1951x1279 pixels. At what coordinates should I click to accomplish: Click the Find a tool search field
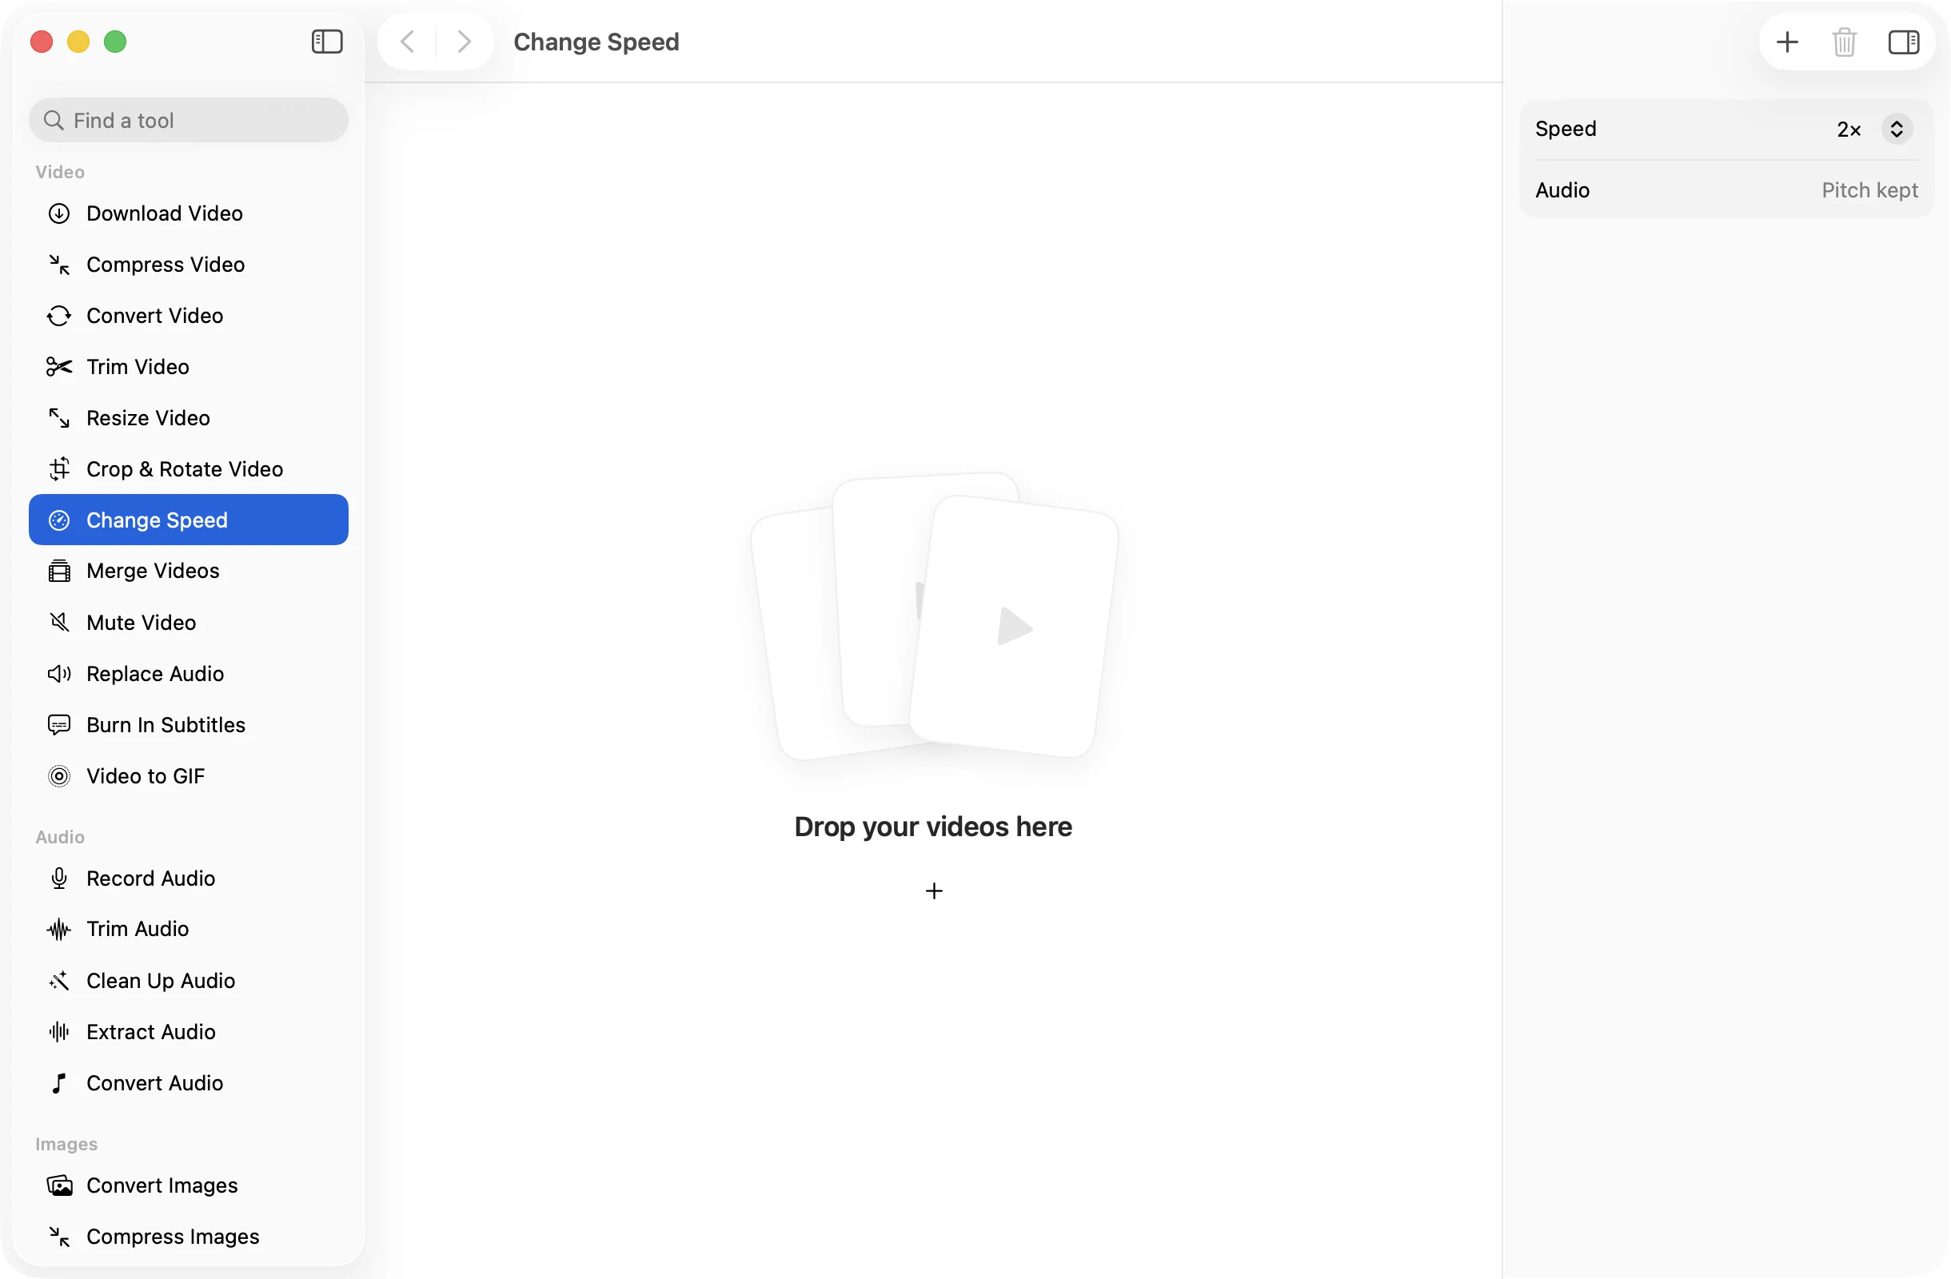click(x=189, y=121)
